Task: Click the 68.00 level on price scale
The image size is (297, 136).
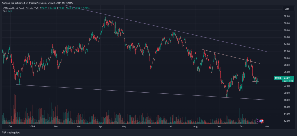Action: click(x=287, y=100)
